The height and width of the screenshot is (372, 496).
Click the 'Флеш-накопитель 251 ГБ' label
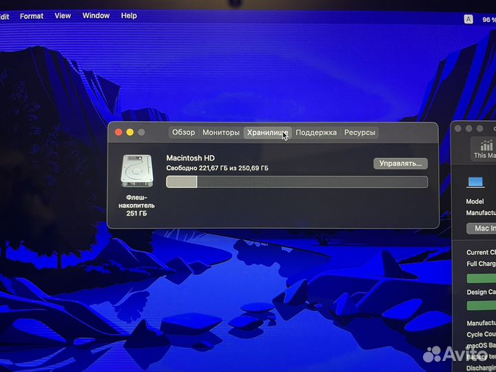136,205
